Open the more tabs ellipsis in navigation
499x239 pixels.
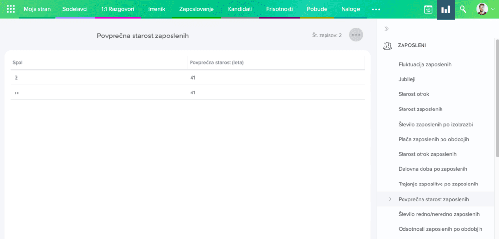point(376,9)
